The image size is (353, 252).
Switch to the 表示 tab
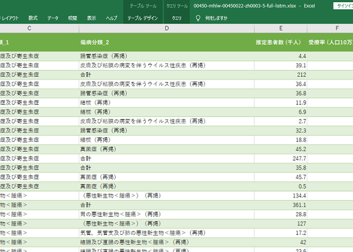tap(91, 18)
